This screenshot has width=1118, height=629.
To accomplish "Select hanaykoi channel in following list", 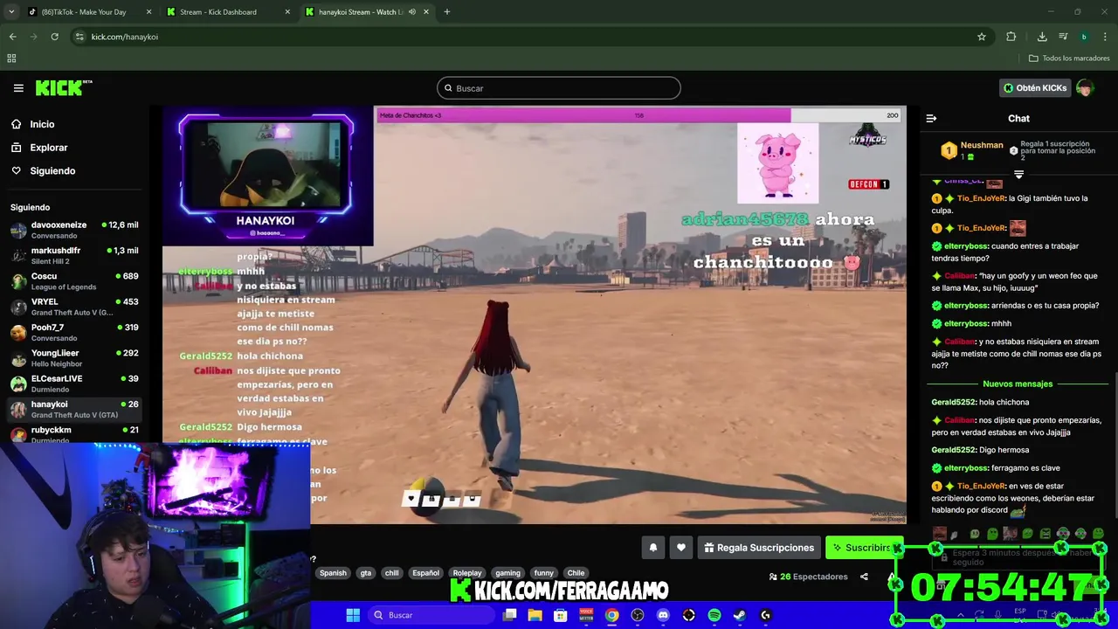I will click(x=73, y=409).
